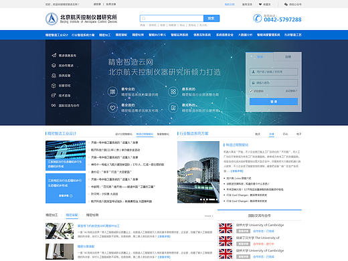Click the blue 登录 submit button

(x=274, y=102)
